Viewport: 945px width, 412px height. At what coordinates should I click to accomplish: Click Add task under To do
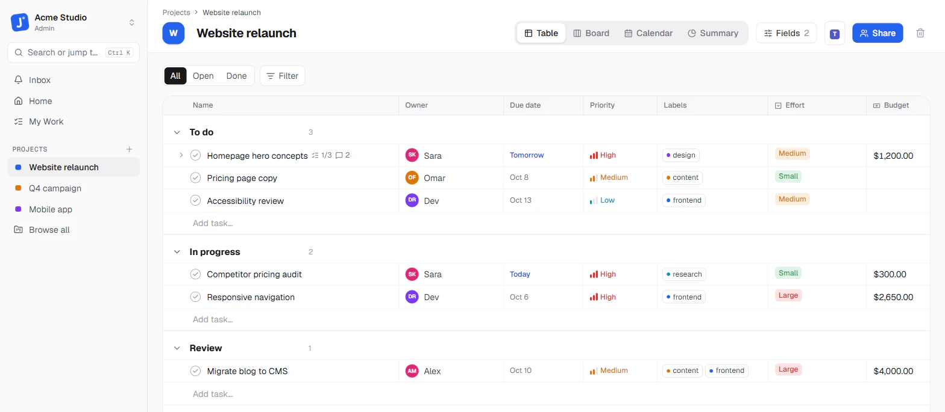213,223
